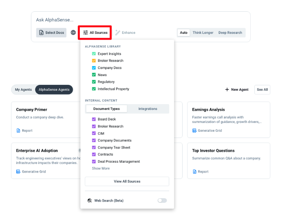Click Top Investor Questions report icon
This screenshot has width=282, height=217.
pyautogui.click(x=194, y=171)
